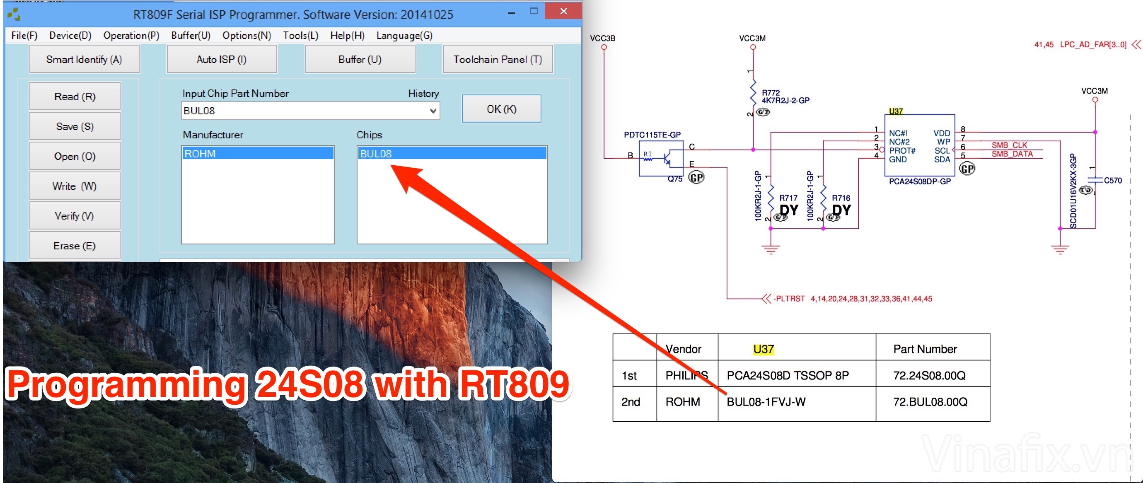Image resolution: width=1143 pixels, height=483 pixels.
Task: Open the Operation(P) menu
Action: click(x=131, y=36)
